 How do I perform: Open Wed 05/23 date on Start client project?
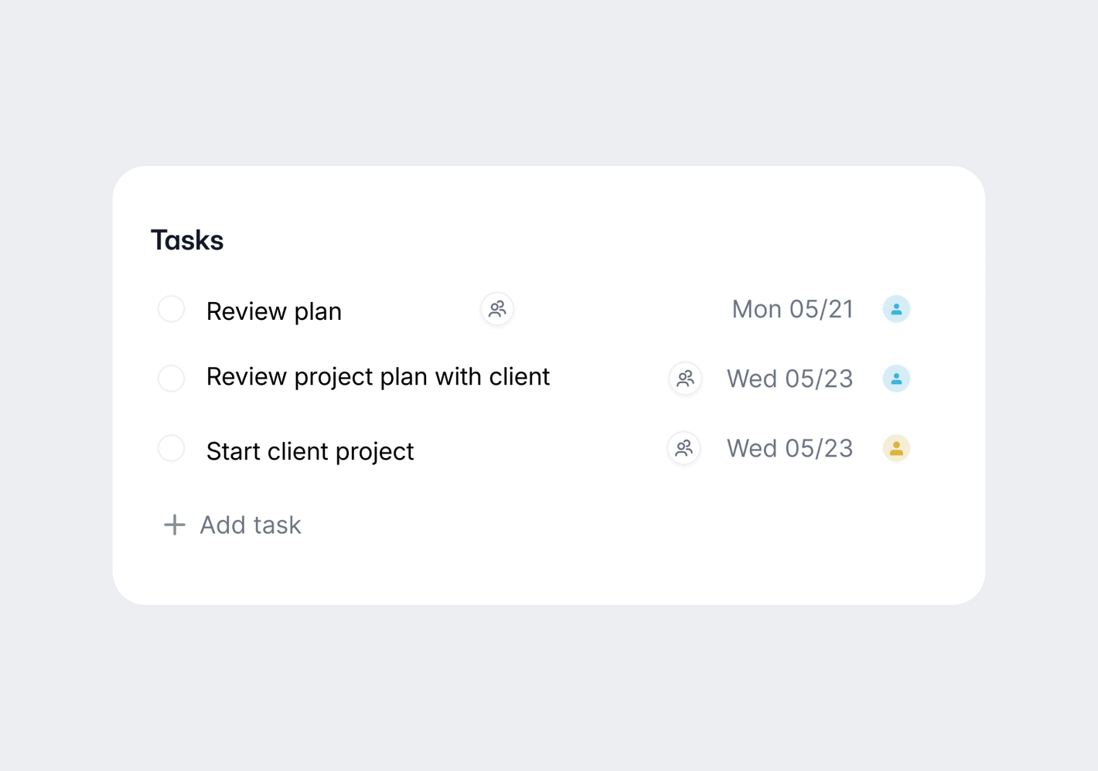[x=789, y=448]
